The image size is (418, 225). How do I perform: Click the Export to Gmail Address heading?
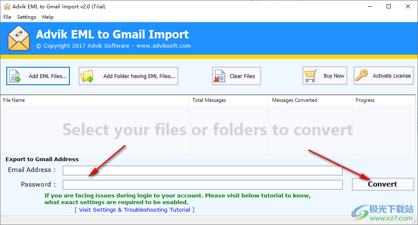coord(42,159)
